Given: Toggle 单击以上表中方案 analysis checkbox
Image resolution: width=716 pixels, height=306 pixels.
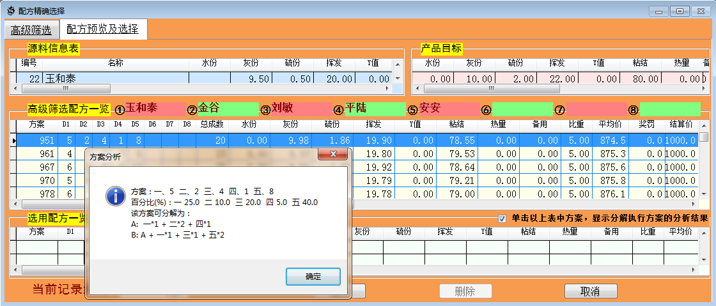Looking at the screenshot, I should [502, 219].
